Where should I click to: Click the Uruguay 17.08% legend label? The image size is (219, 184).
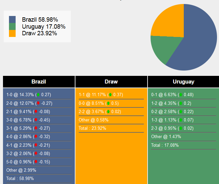tap(44, 27)
